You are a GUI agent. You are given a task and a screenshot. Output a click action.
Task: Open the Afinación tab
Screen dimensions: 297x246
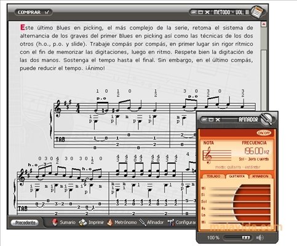260,177
